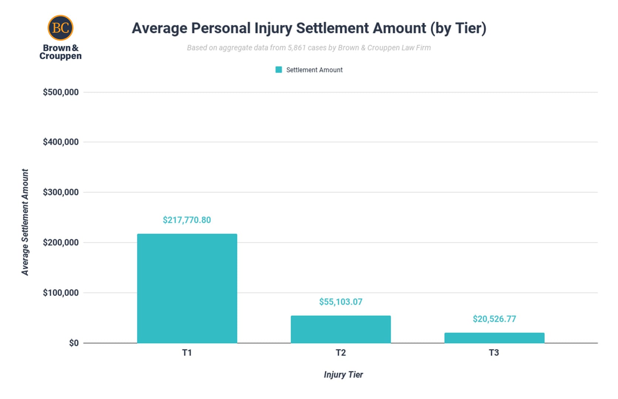Click the $20,526.77 data label
The width and height of the screenshot is (618, 399).
click(494, 319)
